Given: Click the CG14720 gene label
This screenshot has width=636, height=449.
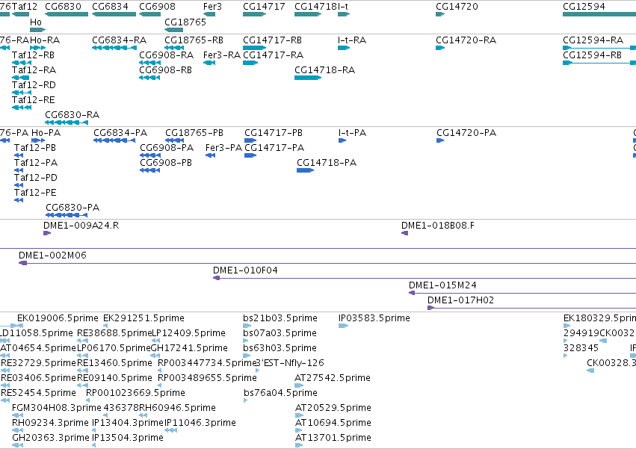Looking at the screenshot, I should [457, 7].
